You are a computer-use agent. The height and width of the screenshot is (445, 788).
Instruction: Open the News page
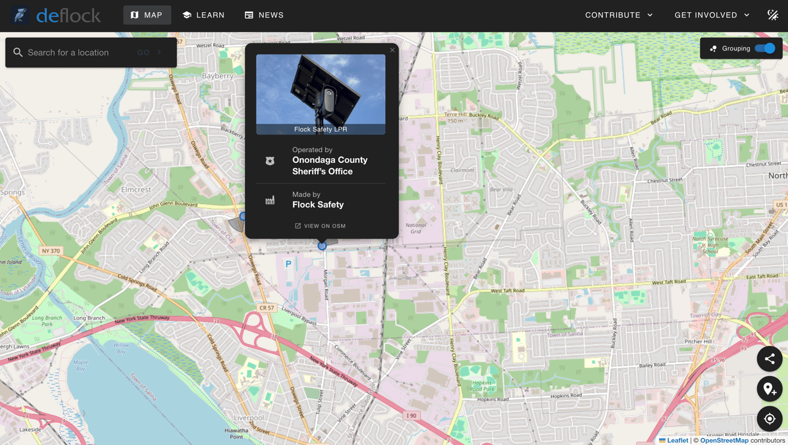point(264,15)
